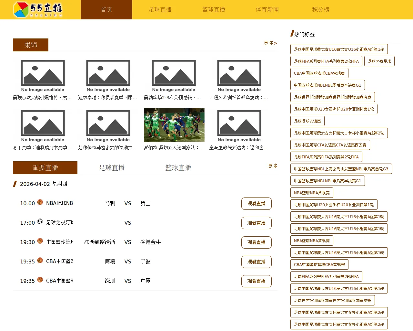This screenshot has height=331, width=413.
Task: Select the 足球直播 schedule tab
Action: point(112,168)
